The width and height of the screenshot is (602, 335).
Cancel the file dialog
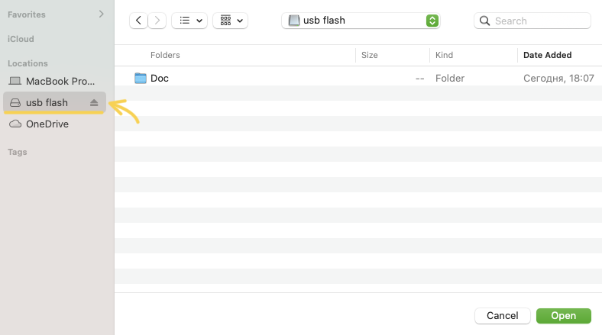pyautogui.click(x=503, y=315)
